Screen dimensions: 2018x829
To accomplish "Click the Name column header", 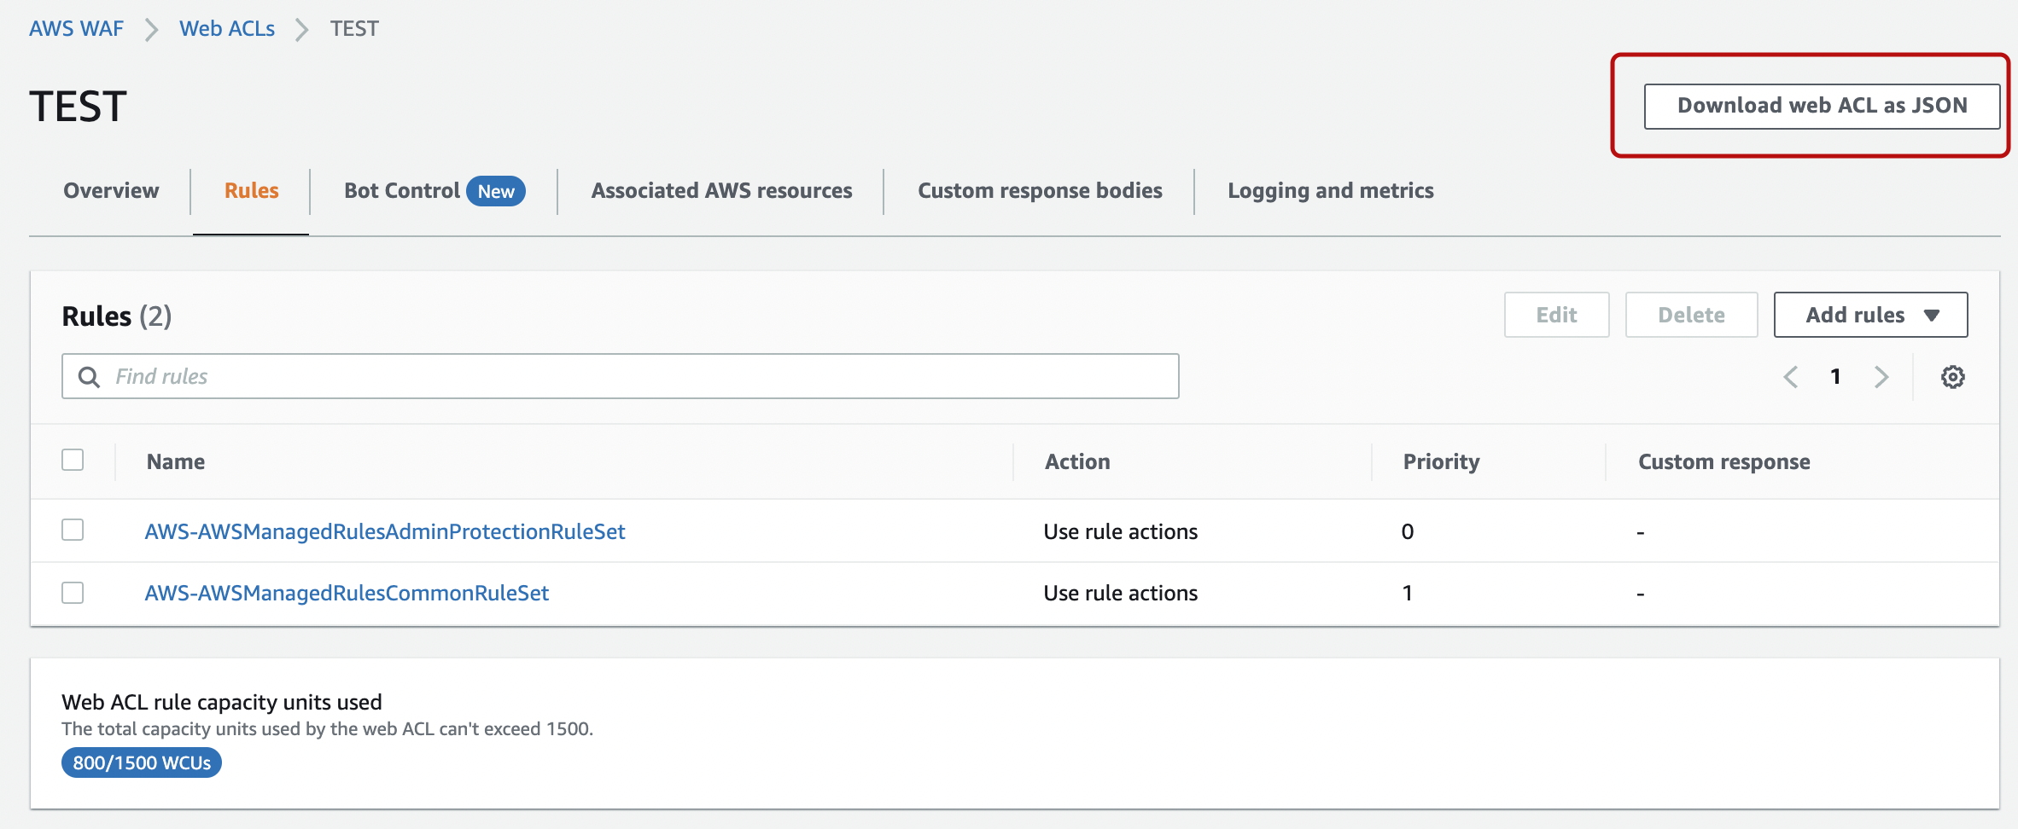I will click(x=176, y=461).
